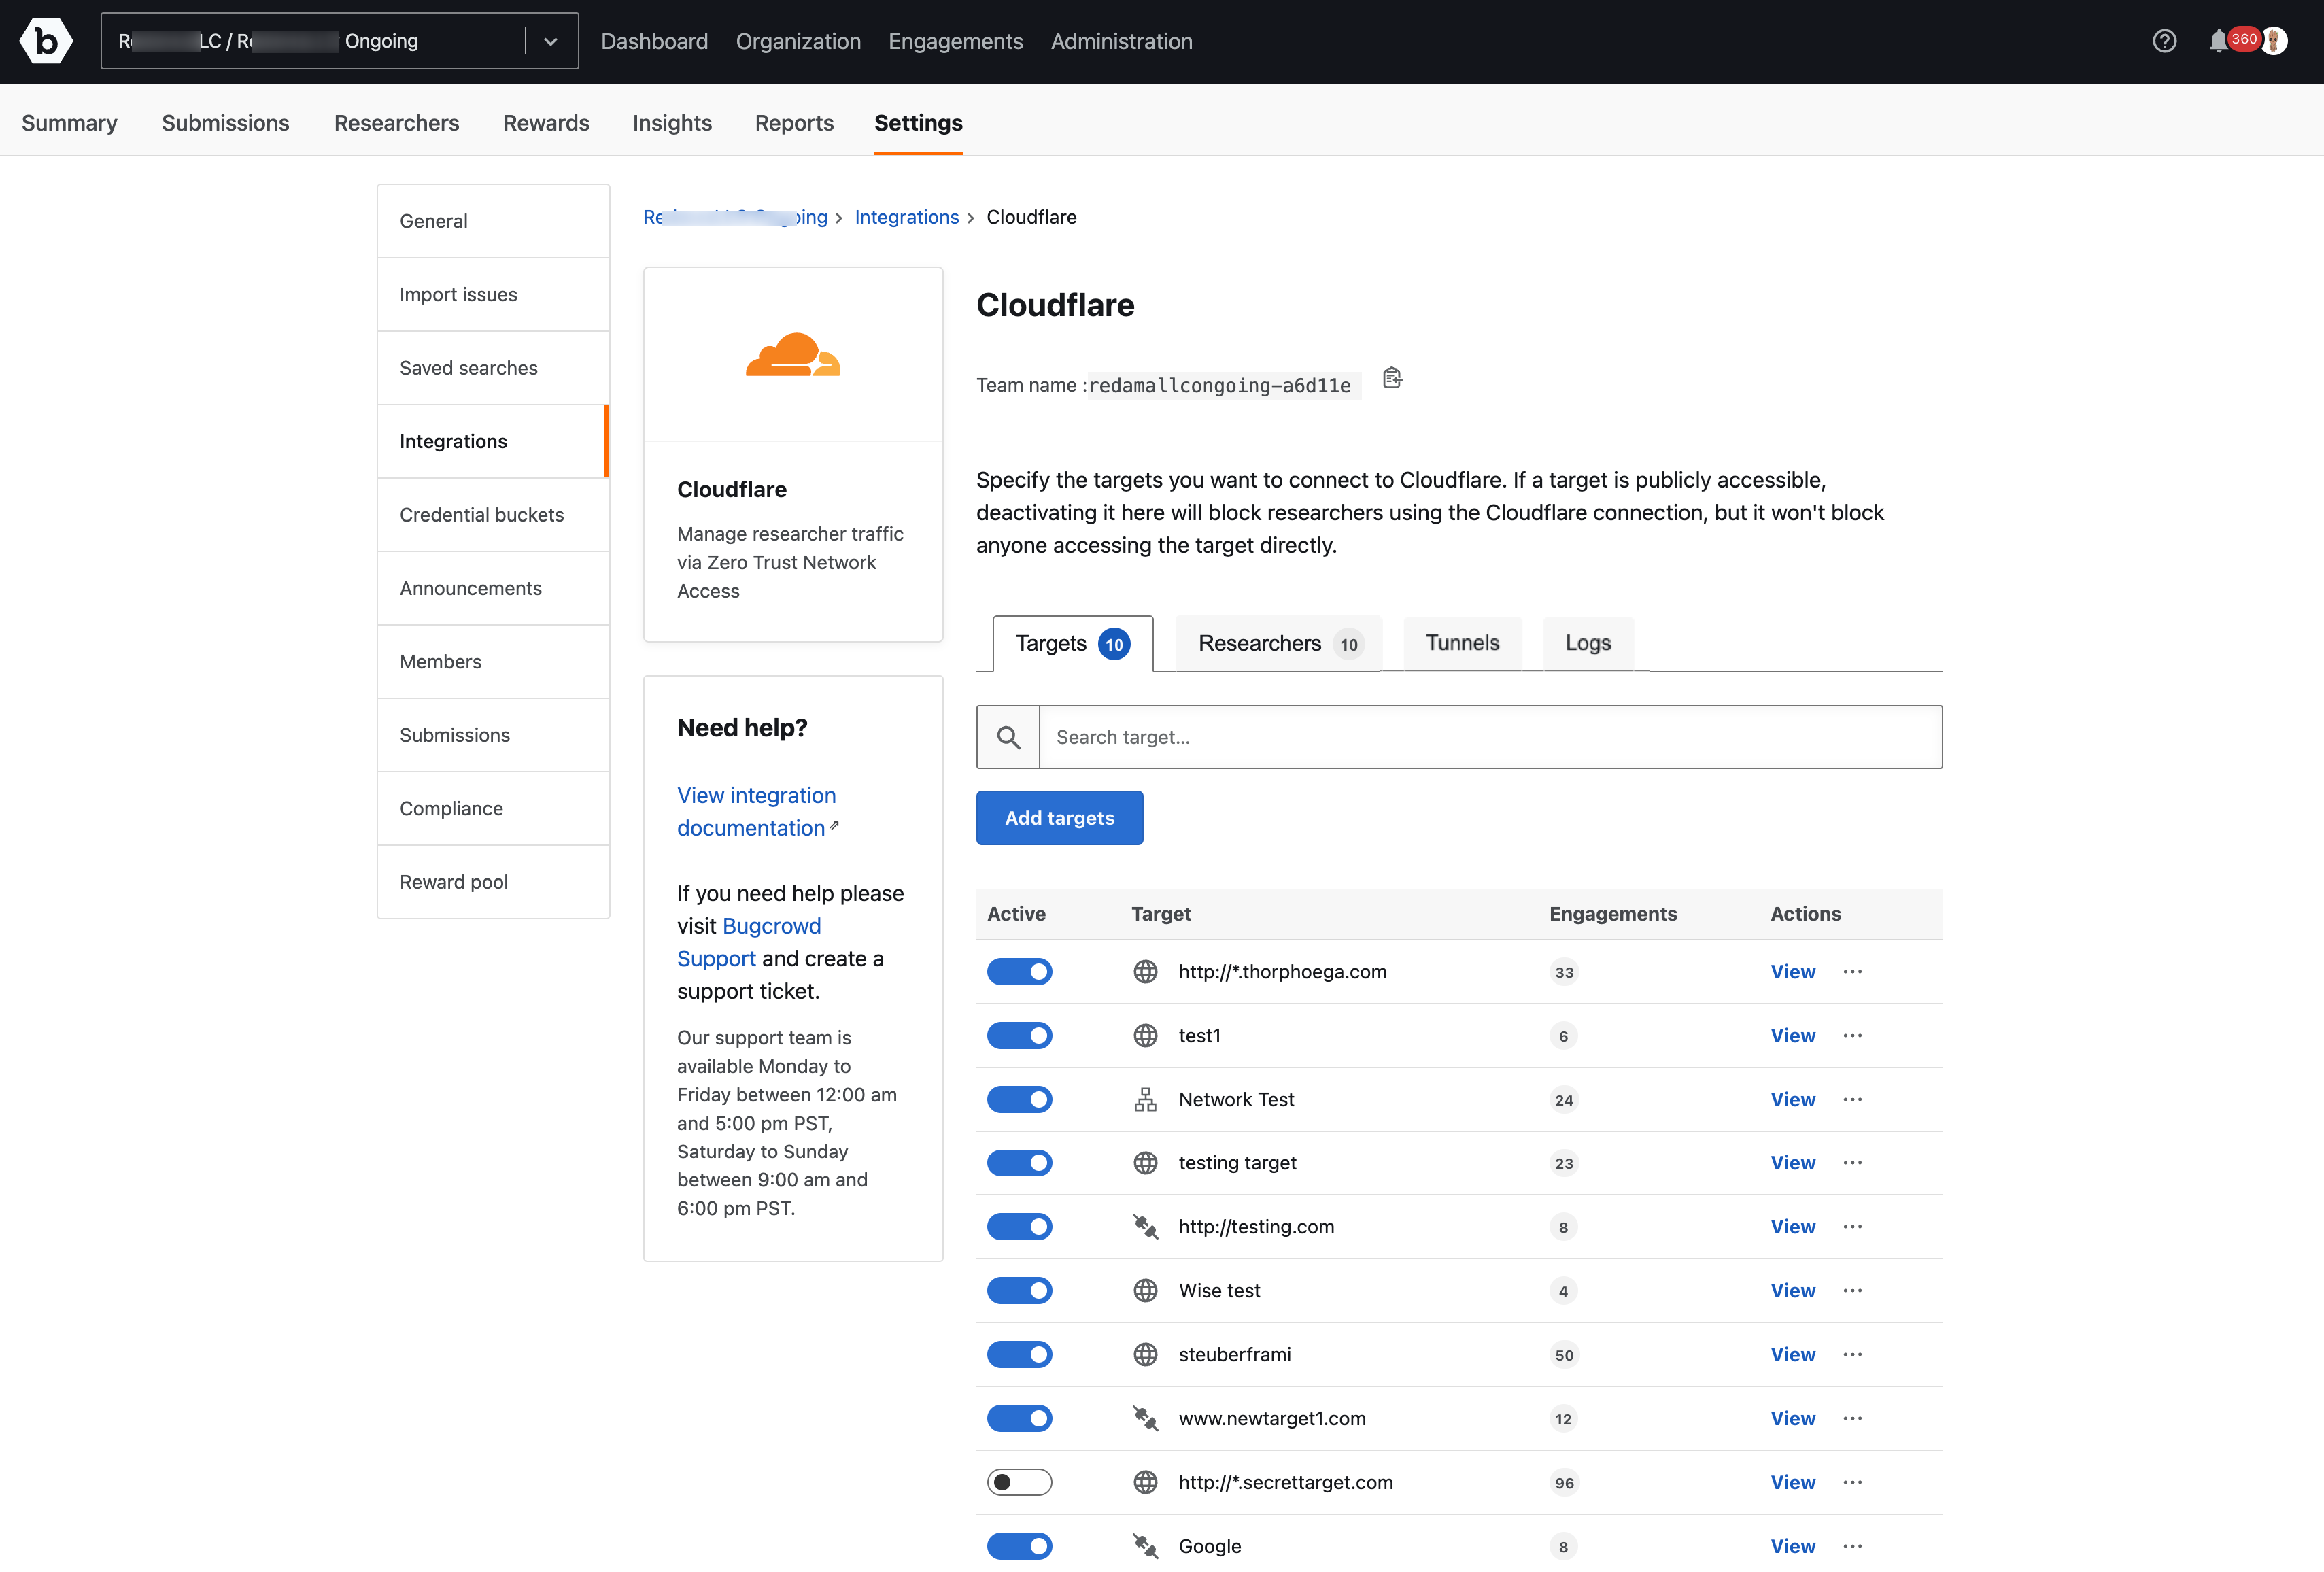Click globe icon beside http://*.thorphoega.com

click(x=1145, y=972)
